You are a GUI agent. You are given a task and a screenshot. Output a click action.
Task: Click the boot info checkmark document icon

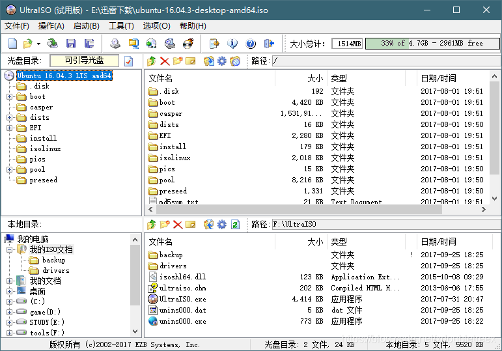(129, 61)
